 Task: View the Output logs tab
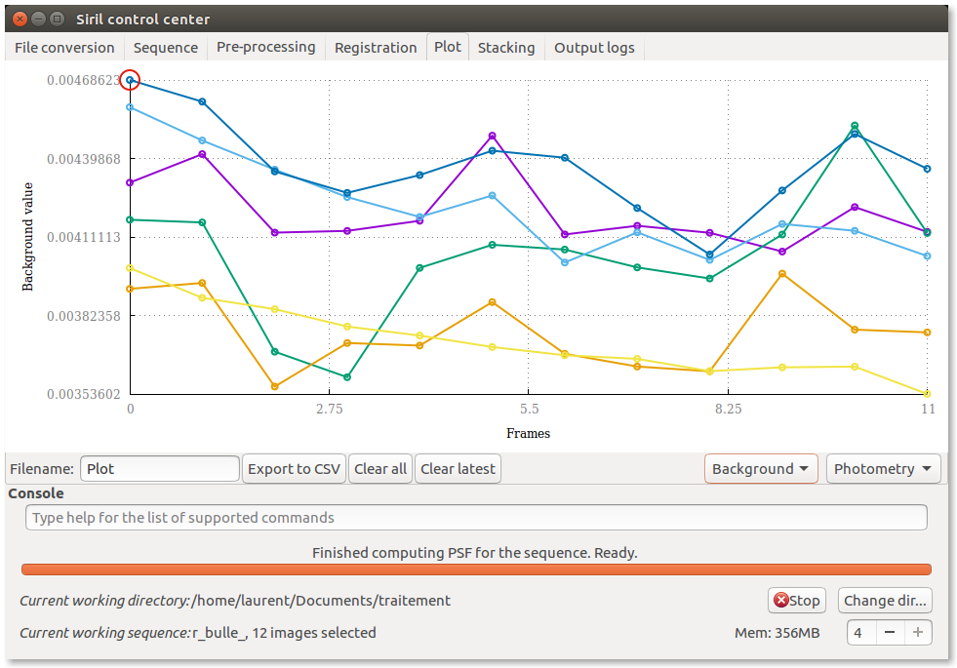(x=594, y=48)
